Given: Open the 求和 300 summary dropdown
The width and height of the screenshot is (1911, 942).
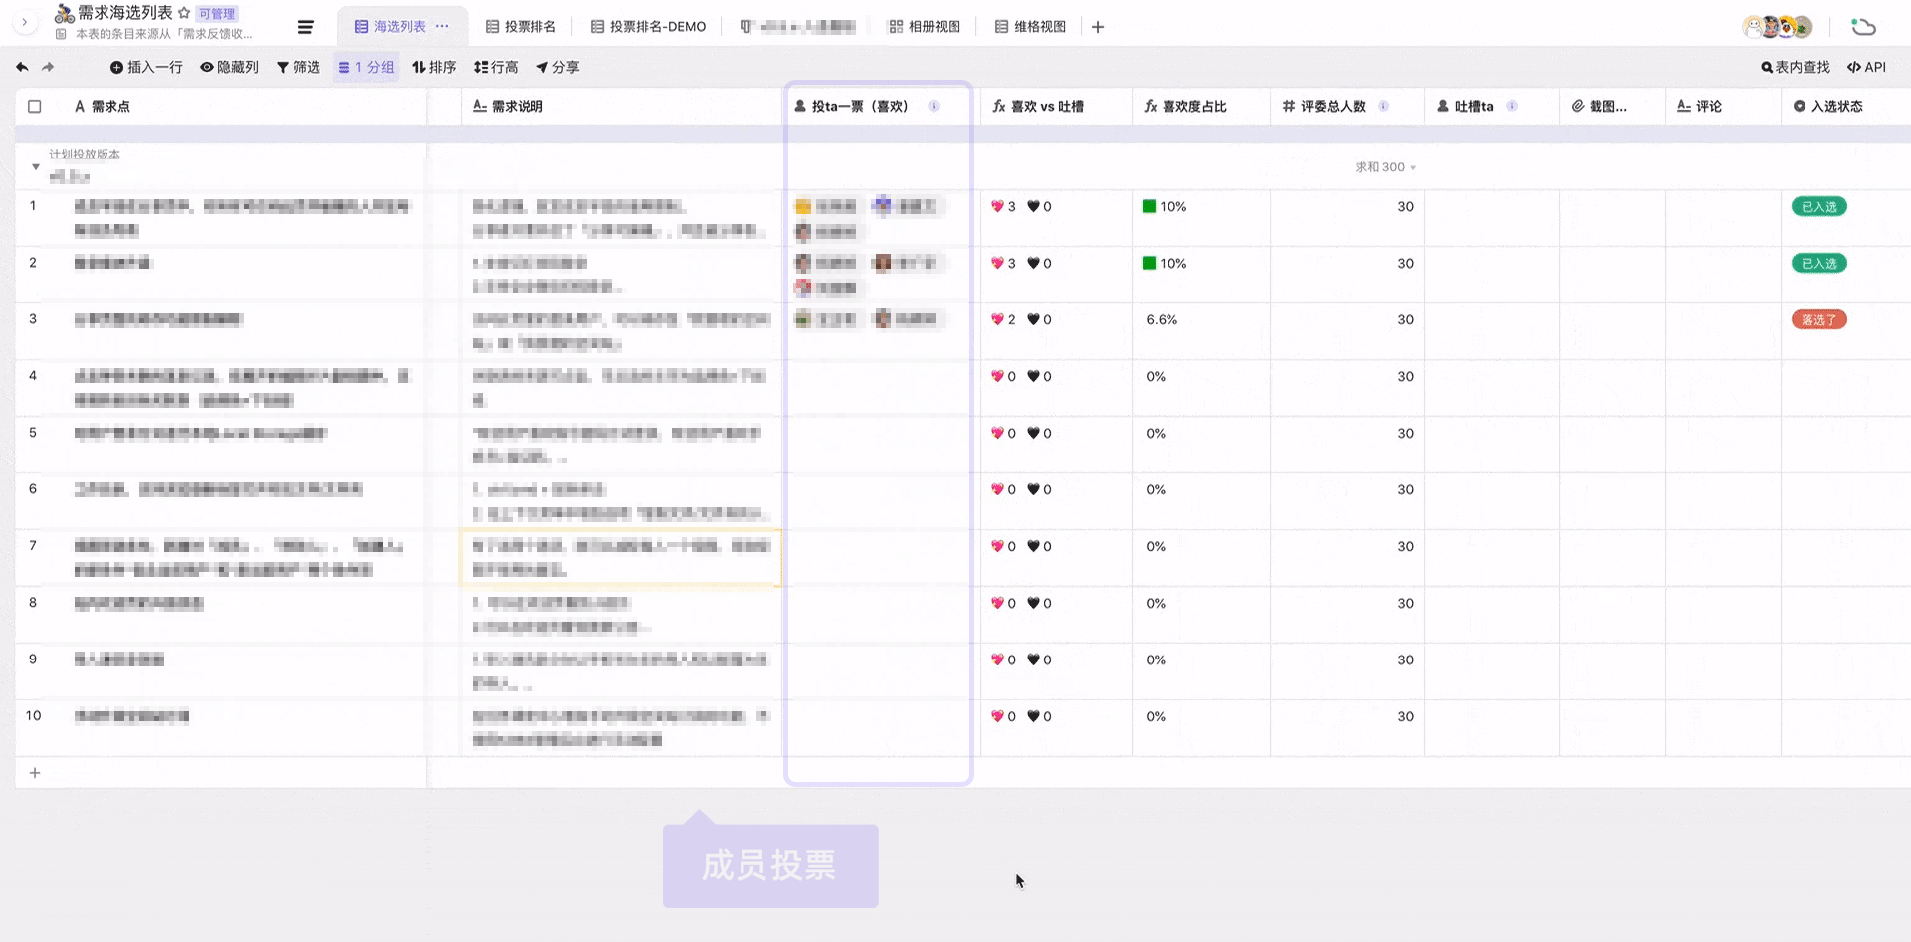Looking at the screenshot, I should coord(1384,167).
